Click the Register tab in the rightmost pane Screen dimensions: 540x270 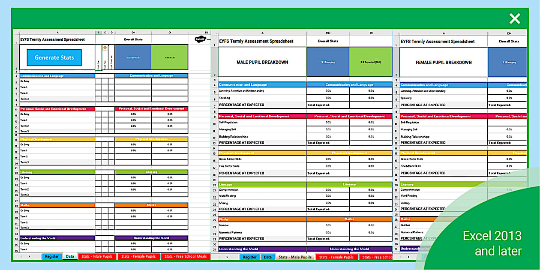click(424, 257)
